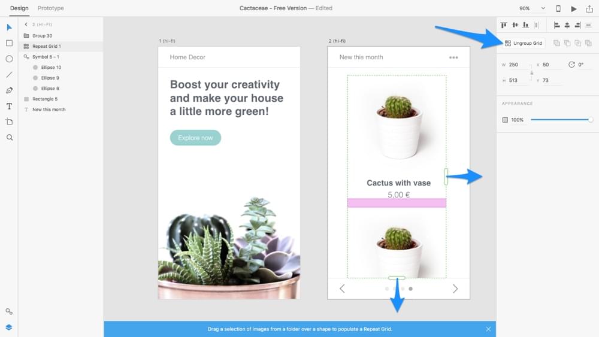
Task: Select the Artboard tool
Action: 9,122
